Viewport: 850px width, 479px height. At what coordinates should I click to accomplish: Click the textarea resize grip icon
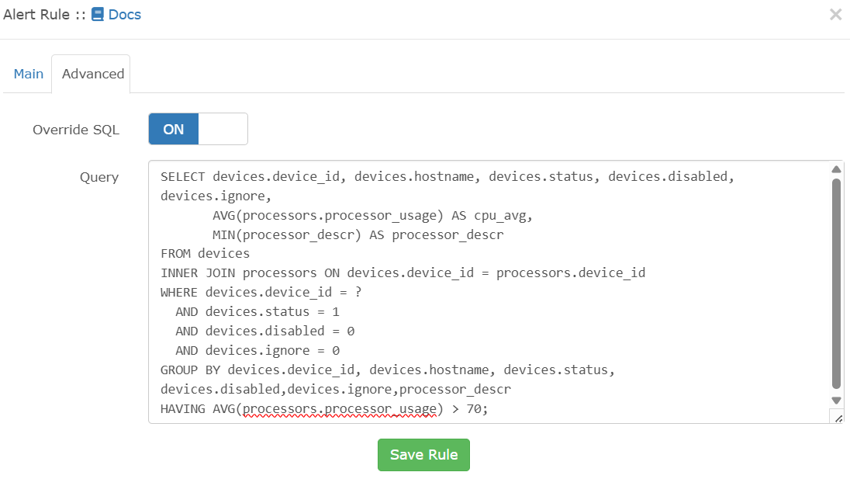[x=837, y=418]
